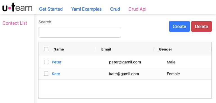
Task: Click the u-team logo
Action: pyautogui.click(x=17, y=7)
